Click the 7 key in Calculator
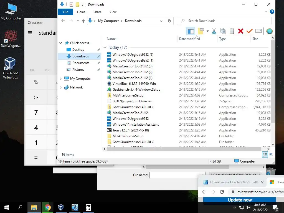 coord(36,113)
